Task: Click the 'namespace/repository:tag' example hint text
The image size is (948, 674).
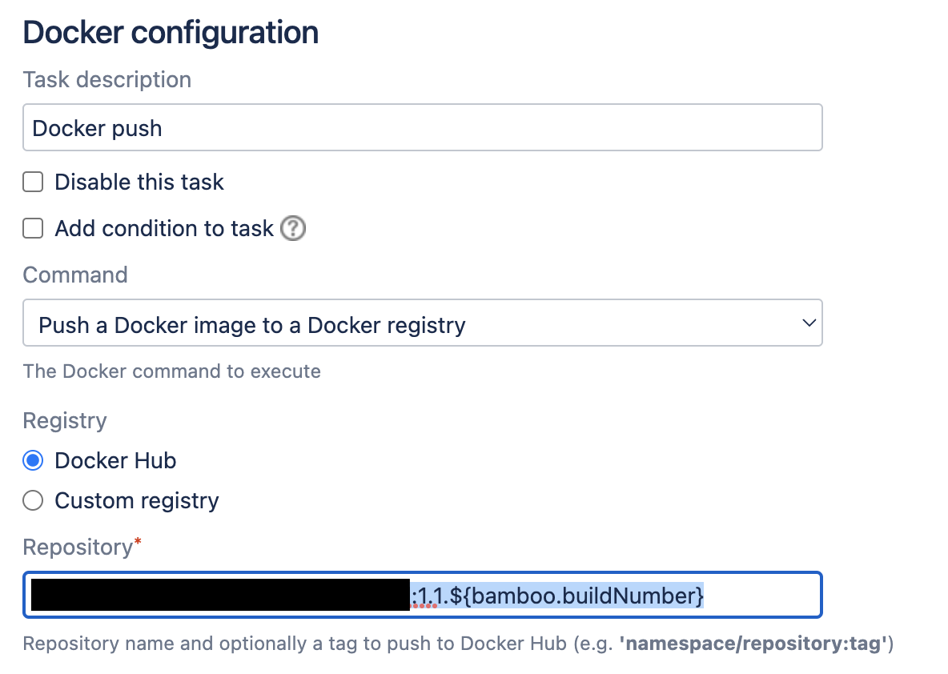Action: pos(755,644)
